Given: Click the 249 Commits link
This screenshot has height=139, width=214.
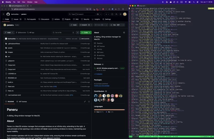Looking at the screenshot, I should tap(84, 39).
